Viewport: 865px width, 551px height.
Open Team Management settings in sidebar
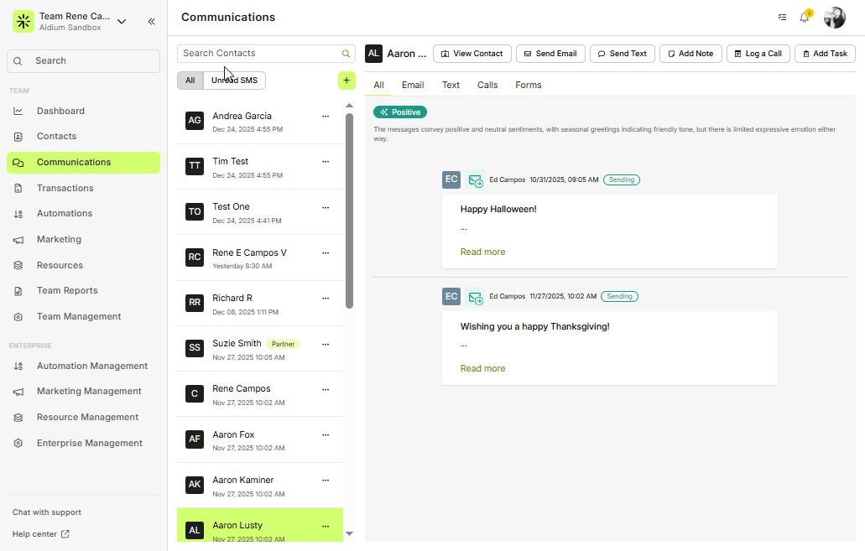(78, 316)
